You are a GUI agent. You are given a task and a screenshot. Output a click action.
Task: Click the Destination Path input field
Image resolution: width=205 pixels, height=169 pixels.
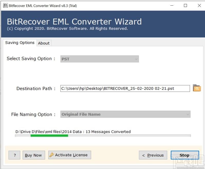point(125,88)
